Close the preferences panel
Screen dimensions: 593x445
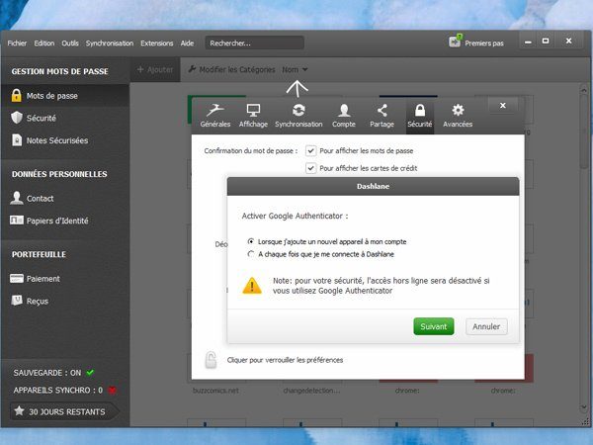(x=503, y=106)
